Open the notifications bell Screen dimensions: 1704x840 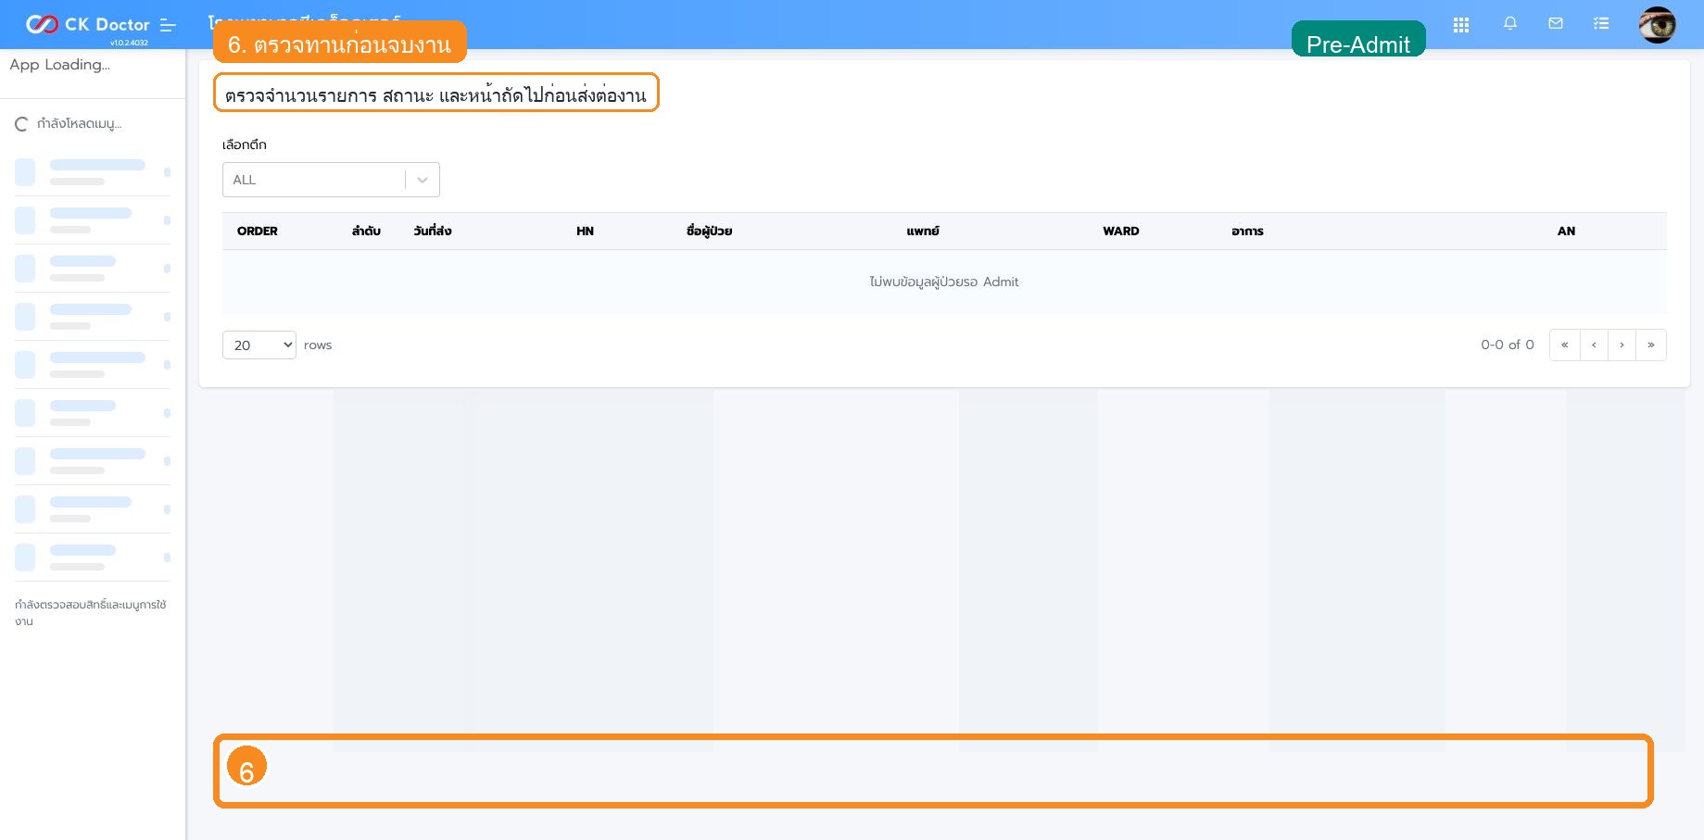point(1510,24)
